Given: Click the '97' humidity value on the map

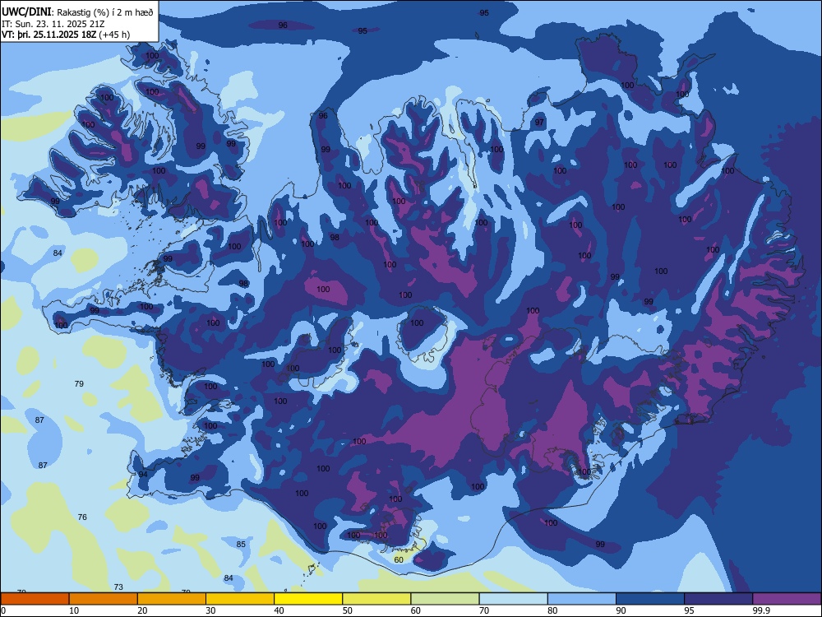Looking at the screenshot, I should [x=539, y=123].
